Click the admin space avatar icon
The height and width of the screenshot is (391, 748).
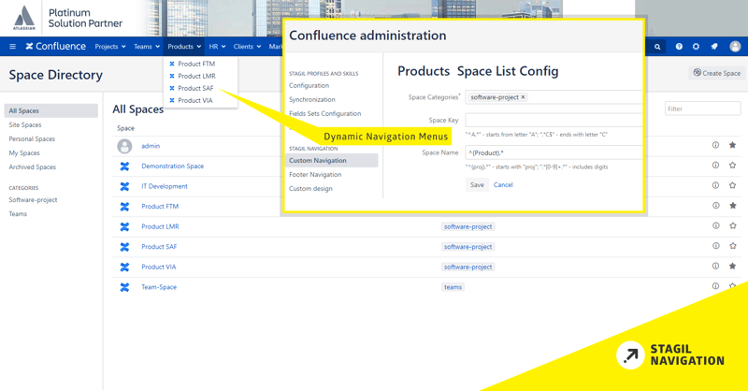tap(124, 146)
